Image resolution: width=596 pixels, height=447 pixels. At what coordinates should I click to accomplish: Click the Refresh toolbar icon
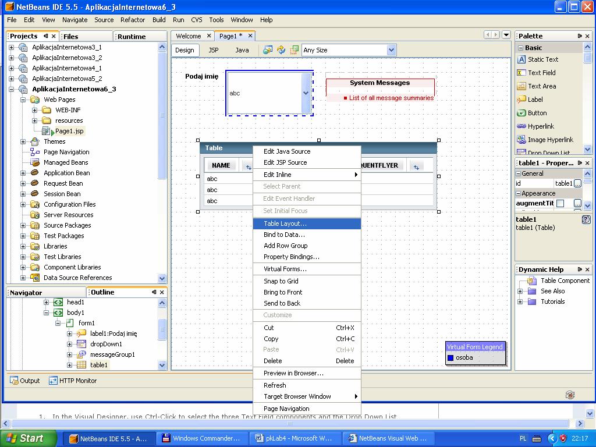click(281, 50)
